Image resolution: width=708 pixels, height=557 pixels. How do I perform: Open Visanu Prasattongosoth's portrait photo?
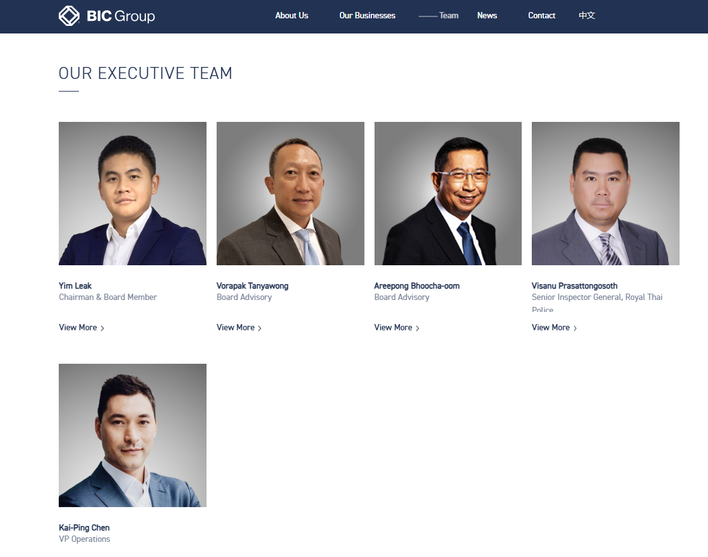click(606, 193)
